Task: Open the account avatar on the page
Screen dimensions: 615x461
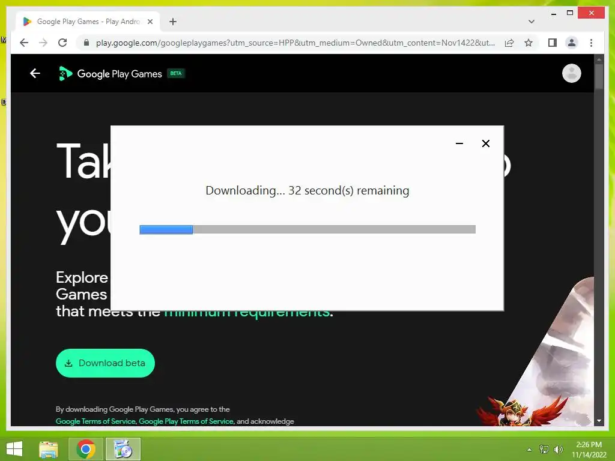Action: [572, 73]
